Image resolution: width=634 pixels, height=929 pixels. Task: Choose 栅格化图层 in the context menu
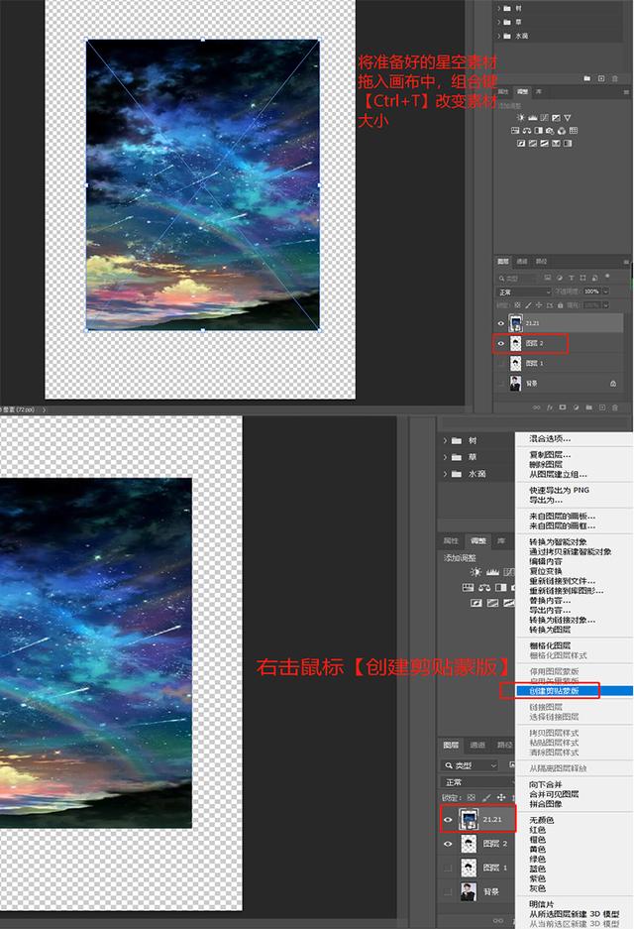click(550, 645)
